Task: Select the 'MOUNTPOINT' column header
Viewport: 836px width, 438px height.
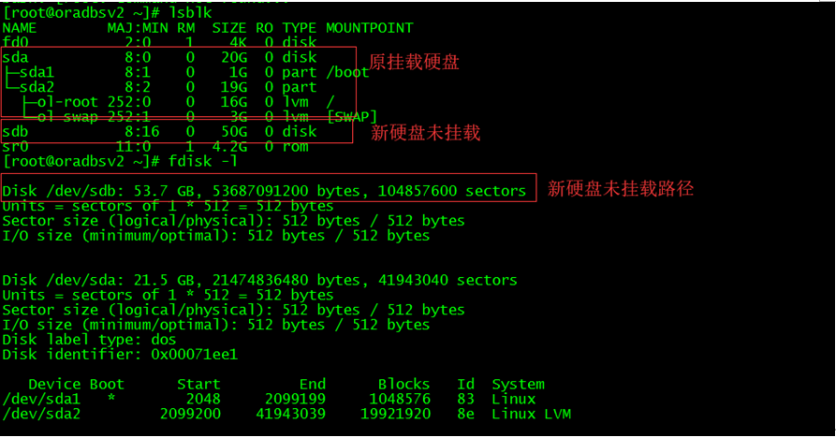Action: tap(370, 28)
